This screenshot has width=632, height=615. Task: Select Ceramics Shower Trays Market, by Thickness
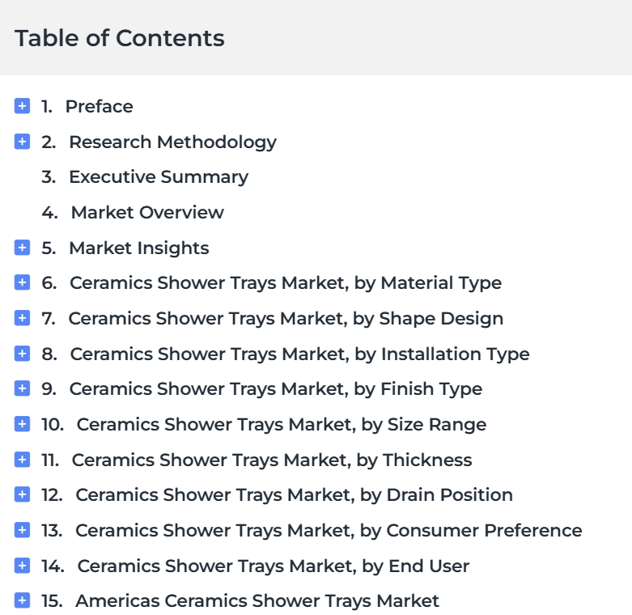272,460
